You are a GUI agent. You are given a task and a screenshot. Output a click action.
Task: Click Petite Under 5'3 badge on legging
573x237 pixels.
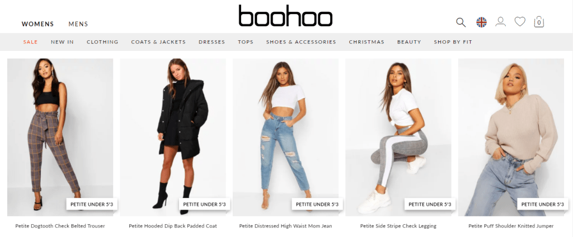[430, 205]
